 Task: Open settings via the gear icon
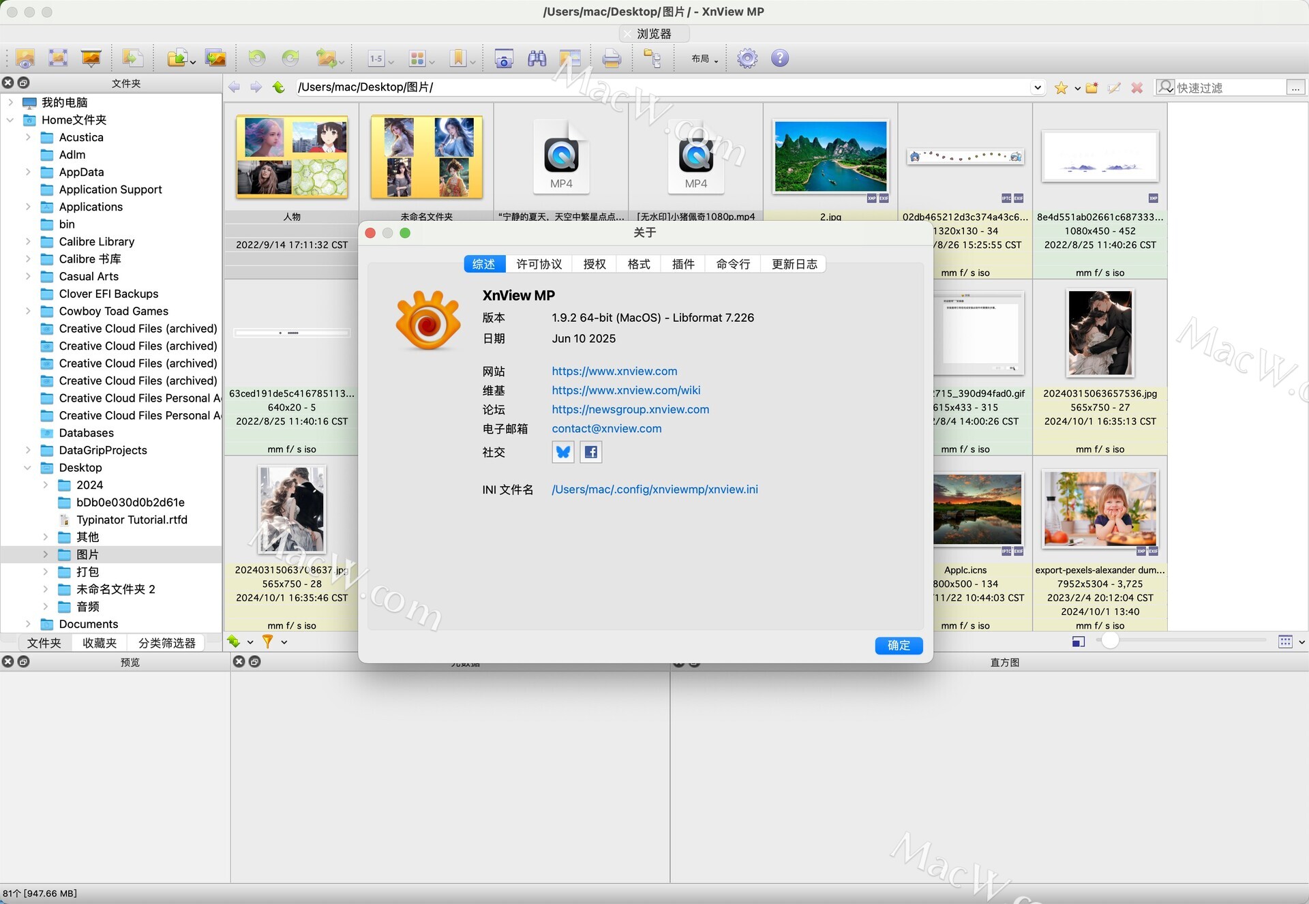(x=747, y=59)
